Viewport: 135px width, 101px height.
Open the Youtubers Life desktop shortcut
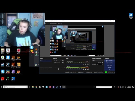coord(8,51)
